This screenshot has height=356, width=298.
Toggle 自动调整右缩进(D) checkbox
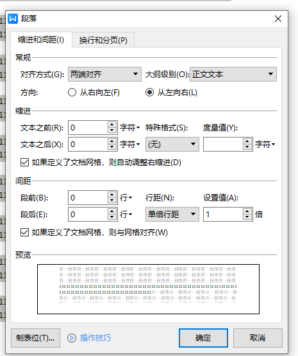(24, 163)
